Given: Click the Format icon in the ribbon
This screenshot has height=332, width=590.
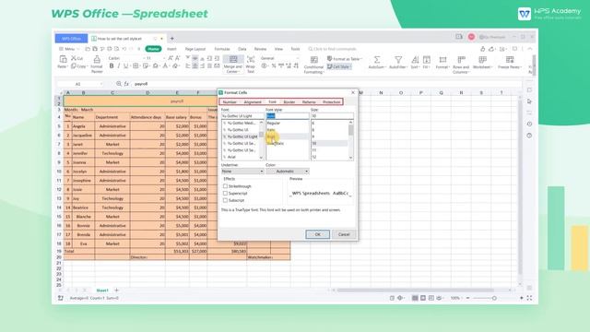Looking at the screenshot, I should pos(442,59).
